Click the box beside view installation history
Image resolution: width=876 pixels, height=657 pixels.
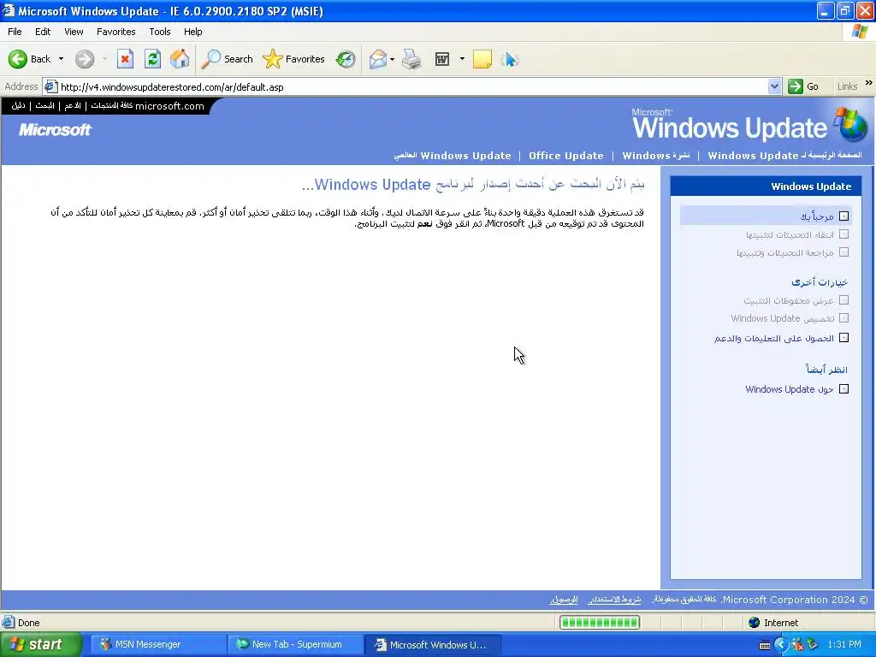(843, 300)
